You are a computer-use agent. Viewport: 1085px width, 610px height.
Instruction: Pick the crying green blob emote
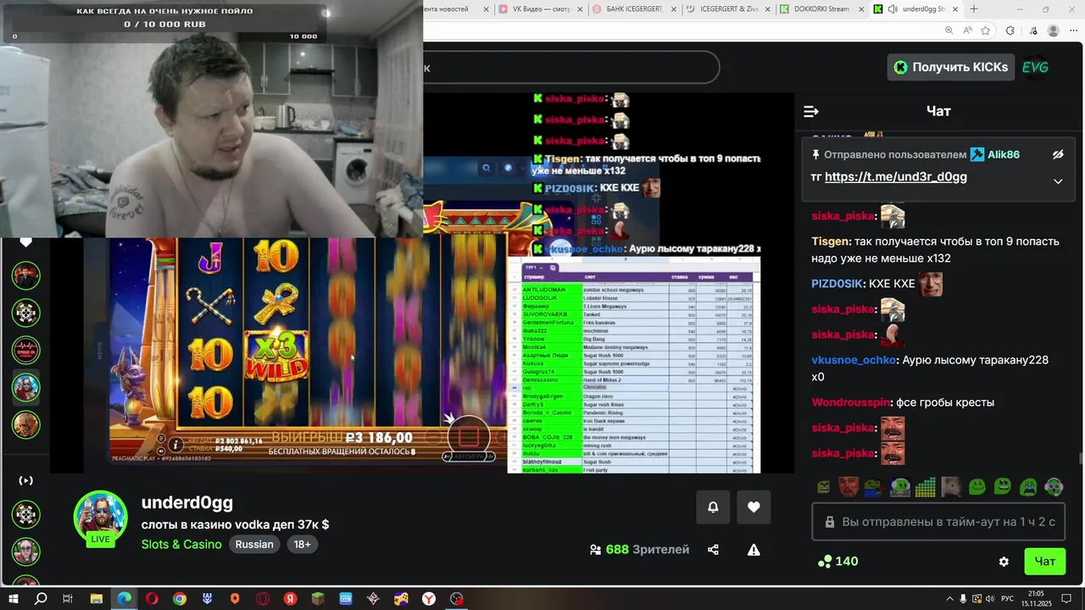pos(1028,487)
